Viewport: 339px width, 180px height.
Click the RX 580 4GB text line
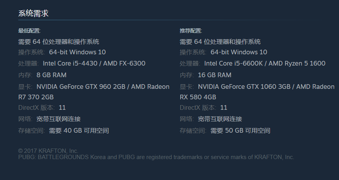[x=198, y=97]
